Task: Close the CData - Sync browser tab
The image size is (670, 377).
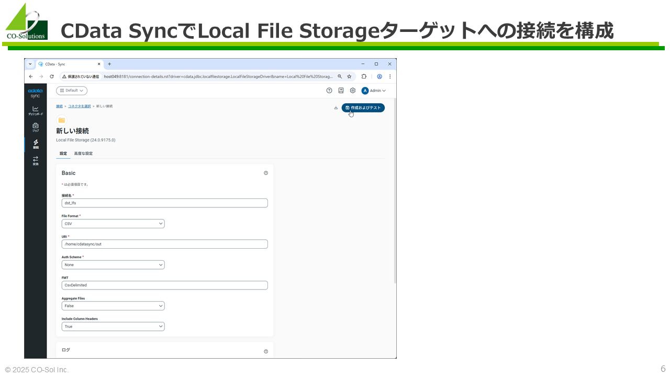Action: point(99,64)
